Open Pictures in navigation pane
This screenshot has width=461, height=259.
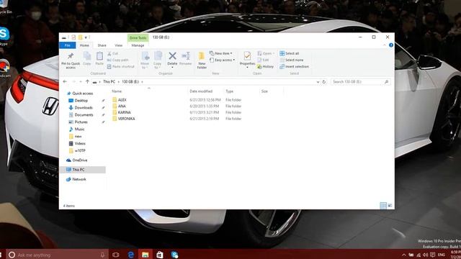(x=81, y=122)
